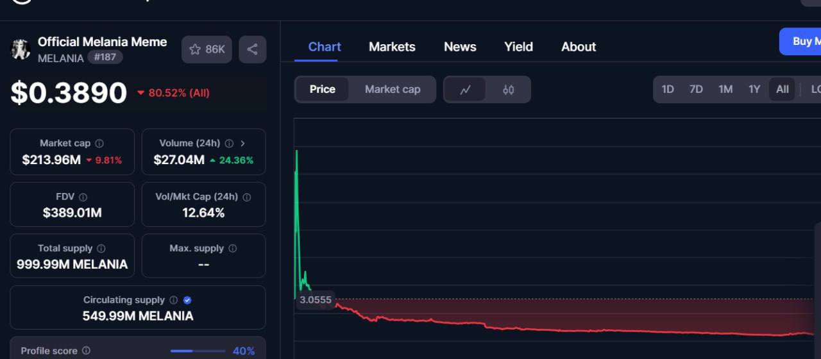Open the News tab
The height and width of the screenshot is (359, 821).
(x=460, y=47)
